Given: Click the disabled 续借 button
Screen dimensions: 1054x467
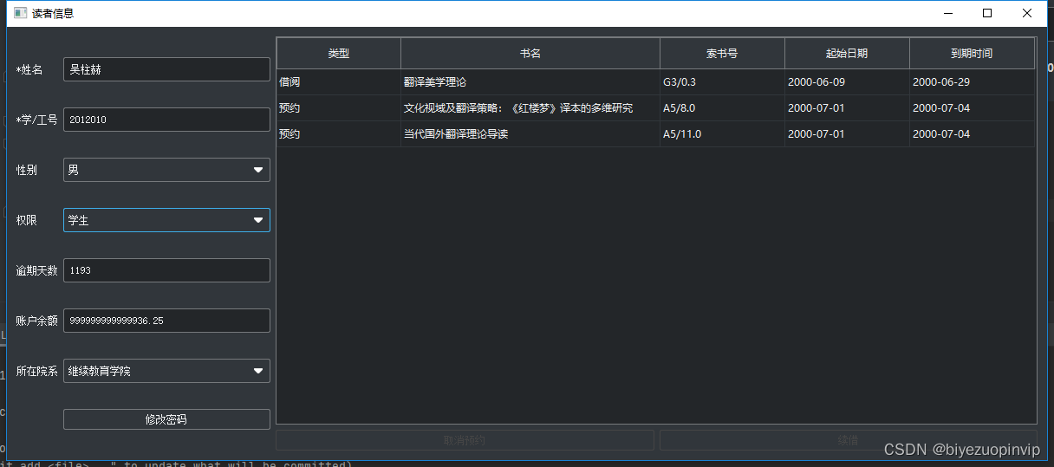Looking at the screenshot, I should coord(848,440).
